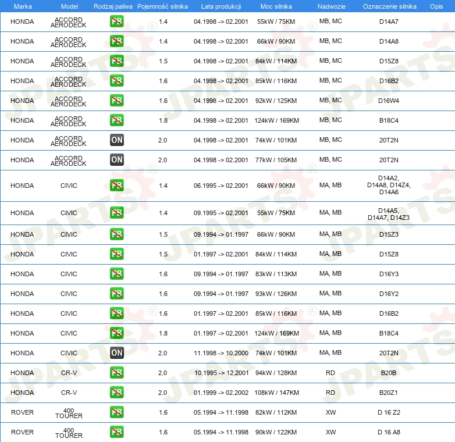Click the petrol icon in the Civic 124kW / 169KM row

tap(116, 333)
